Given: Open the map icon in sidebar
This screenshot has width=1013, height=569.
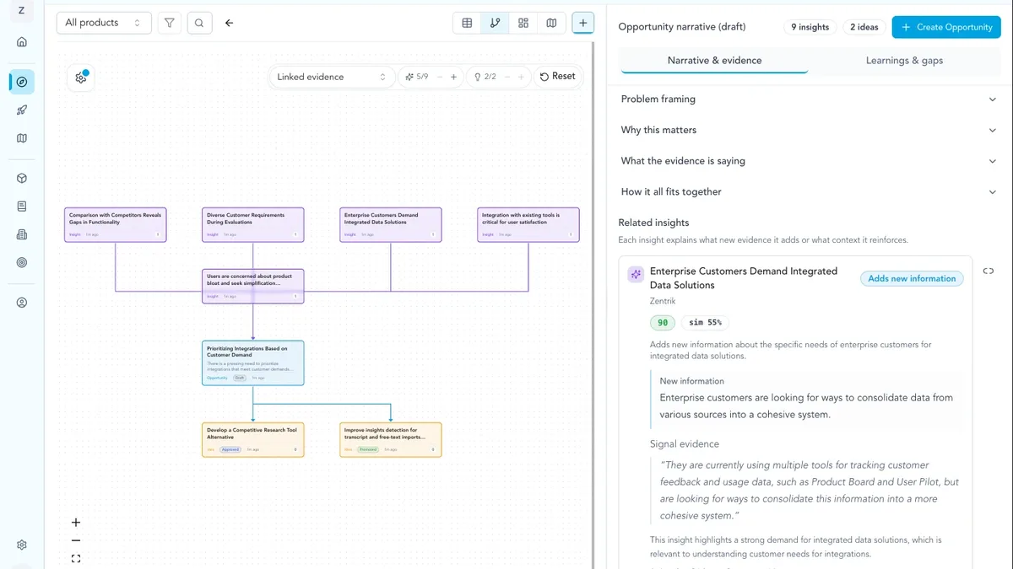Looking at the screenshot, I should coord(22,138).
